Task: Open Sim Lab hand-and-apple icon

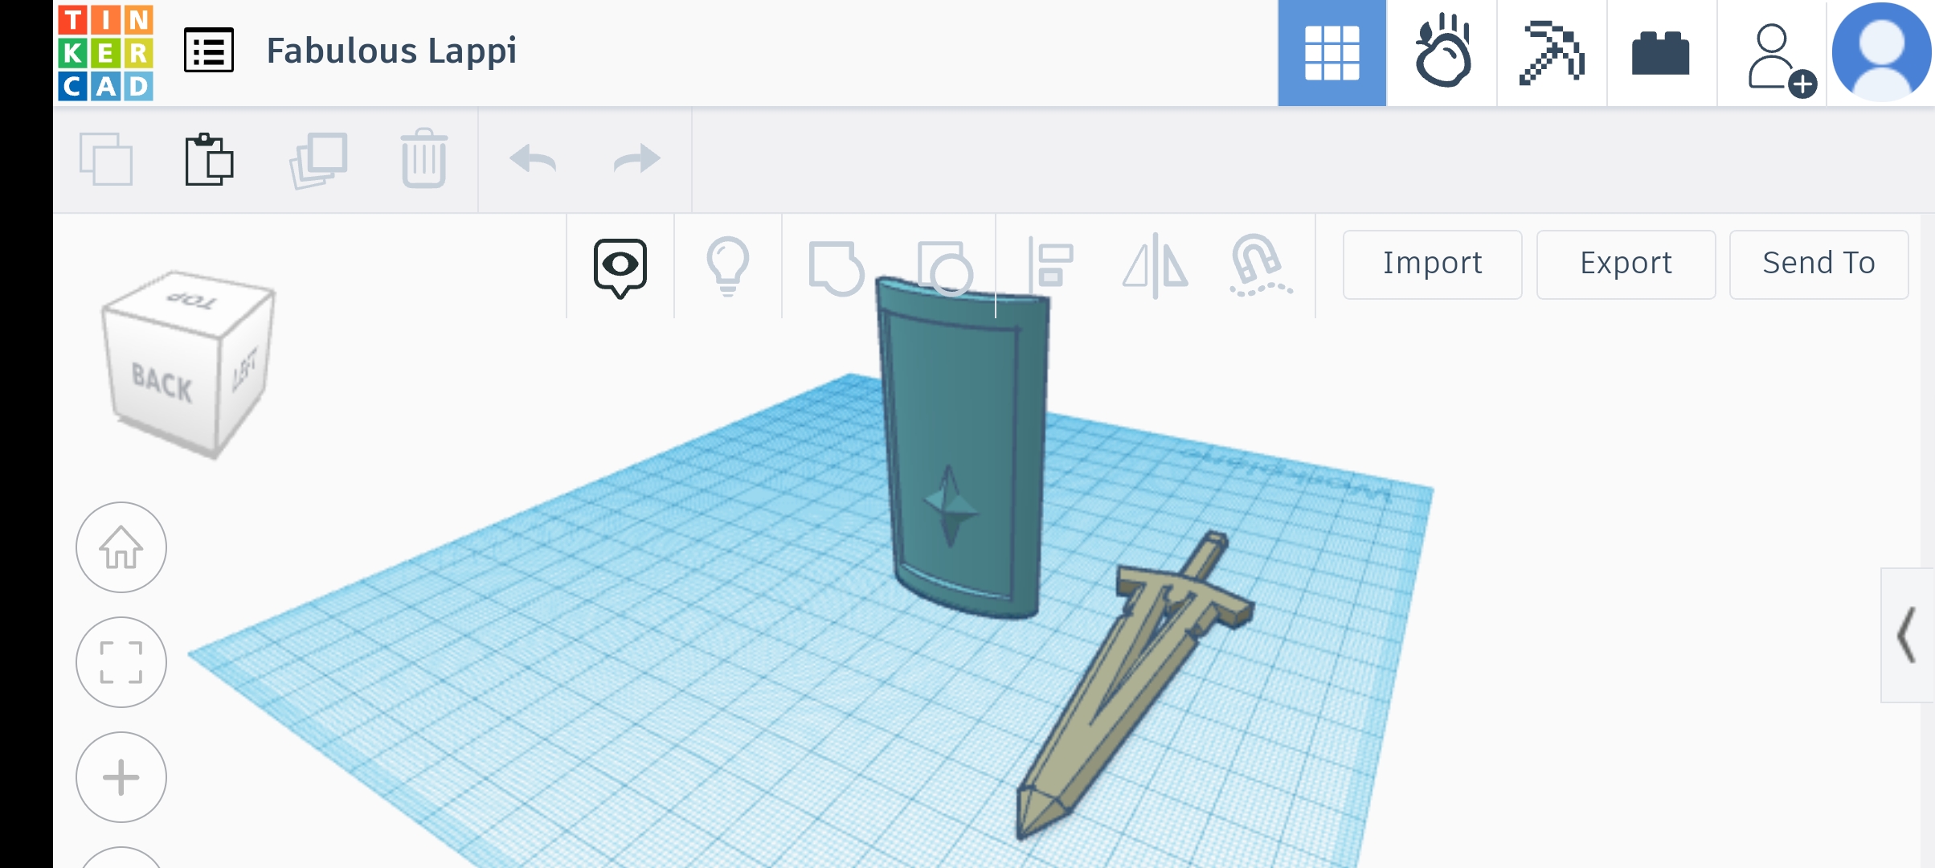Action: (x=1442, y=53)
